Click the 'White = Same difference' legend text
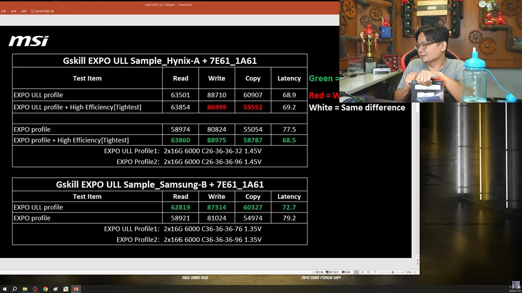522x293 pixels. click(357, 107)
